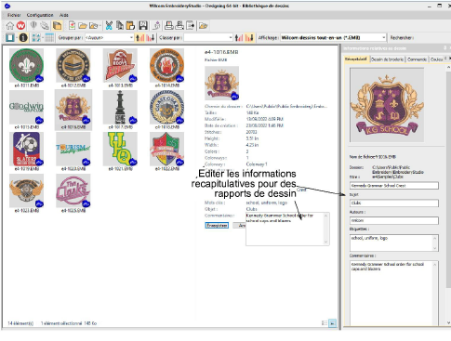The height and width of the screenshot is (341, 451).
Task: Select the e4-1014.EMB fire emblem thumbnail
Action: (x=166, y=65)
